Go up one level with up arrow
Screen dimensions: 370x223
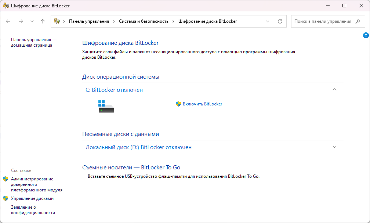click(43, 21)
